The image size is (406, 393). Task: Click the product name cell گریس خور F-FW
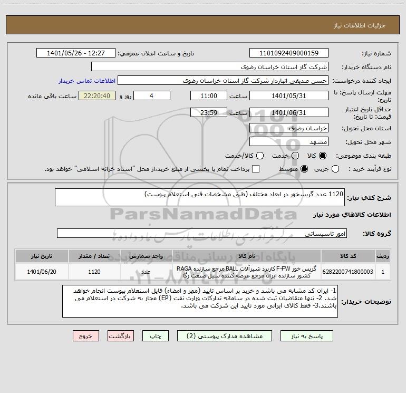tap(247, 272)
